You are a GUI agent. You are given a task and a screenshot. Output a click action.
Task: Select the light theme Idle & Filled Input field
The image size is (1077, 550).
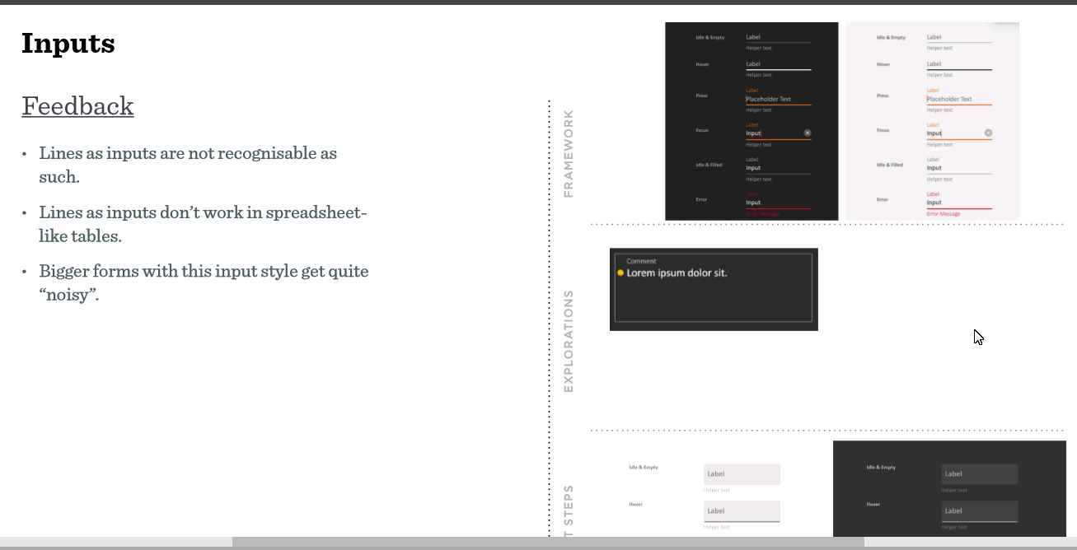pyautogui.click(x=958, y=168)
